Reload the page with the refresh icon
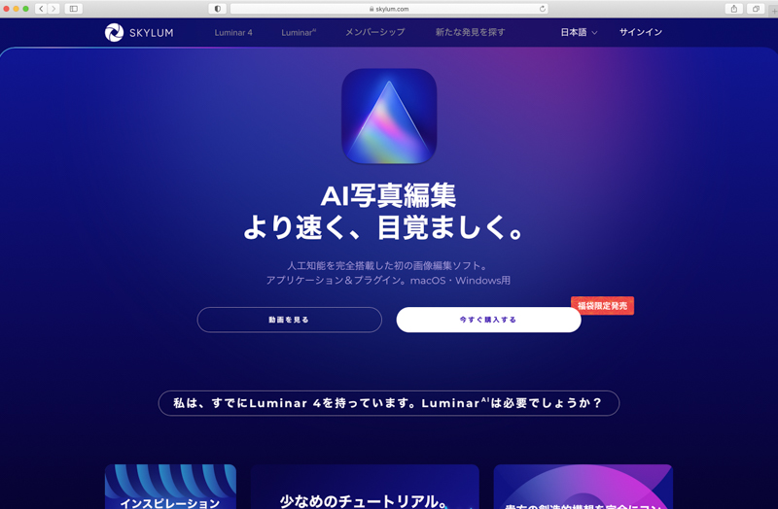Viewport: 778px width, 509px height. click(x=543, y=9)
